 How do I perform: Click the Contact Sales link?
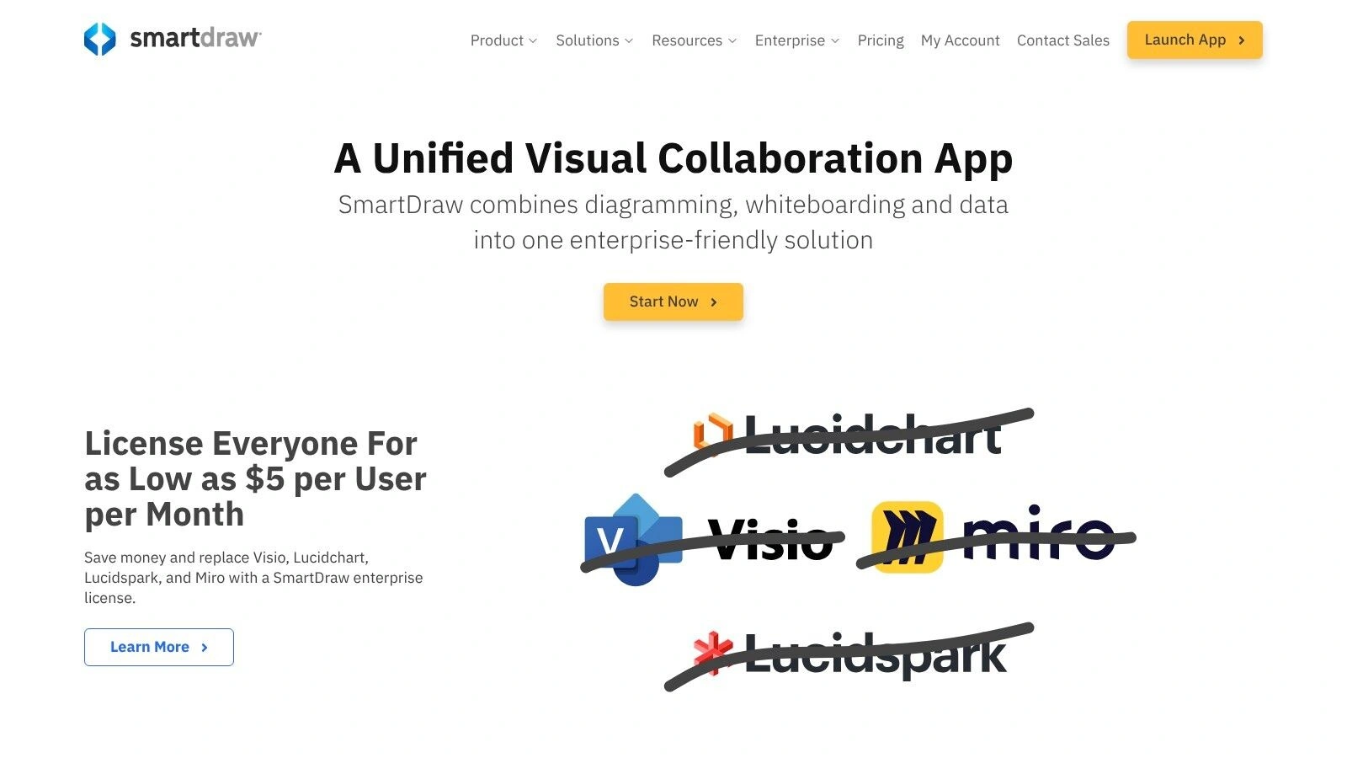1062,40
